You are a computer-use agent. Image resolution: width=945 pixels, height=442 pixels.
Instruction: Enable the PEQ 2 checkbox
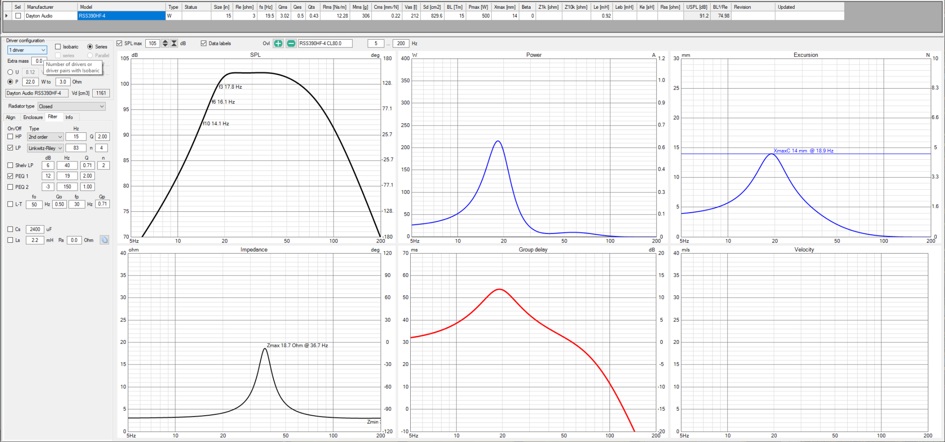pos(10,187)
